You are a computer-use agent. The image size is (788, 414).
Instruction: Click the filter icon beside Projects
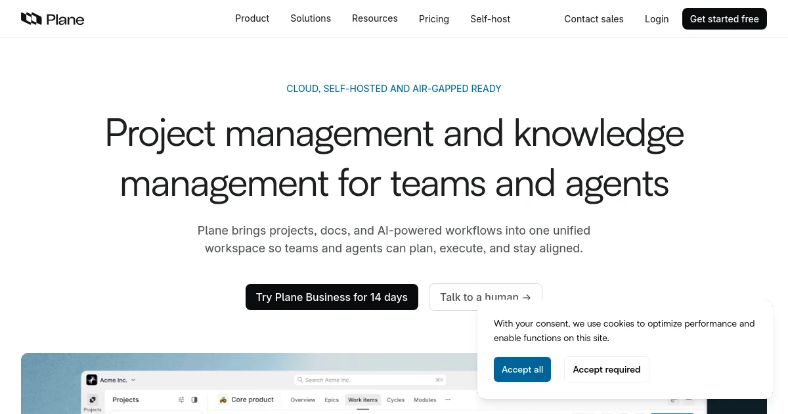click(x=181, y=400)
